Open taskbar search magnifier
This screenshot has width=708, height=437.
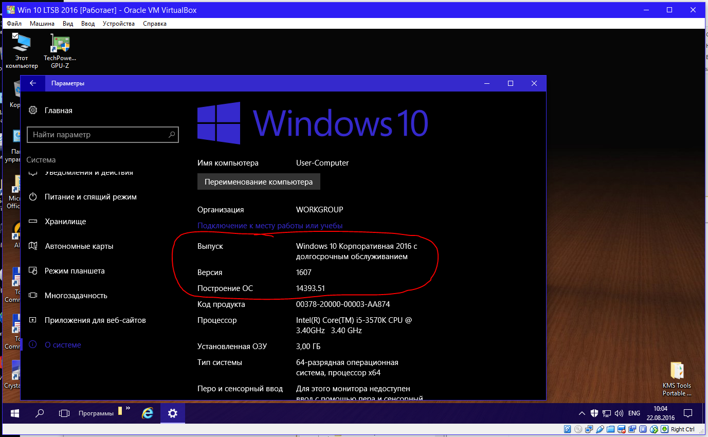coord(40,413)
